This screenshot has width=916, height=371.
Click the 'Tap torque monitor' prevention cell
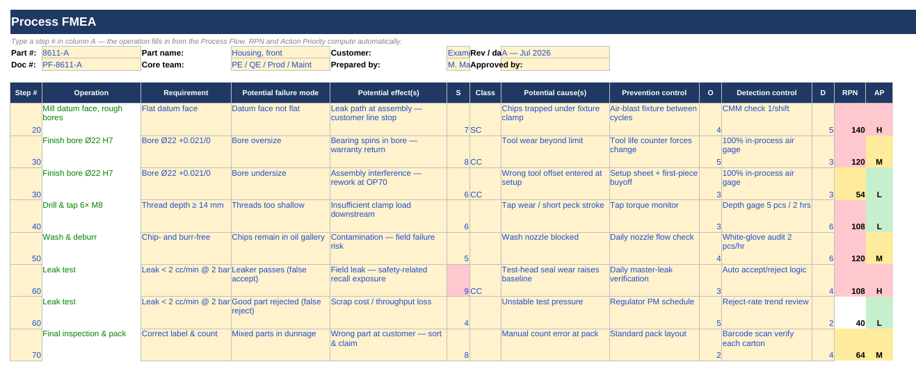point(654,216)
